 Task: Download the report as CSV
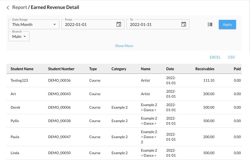[x=231, y=57]
